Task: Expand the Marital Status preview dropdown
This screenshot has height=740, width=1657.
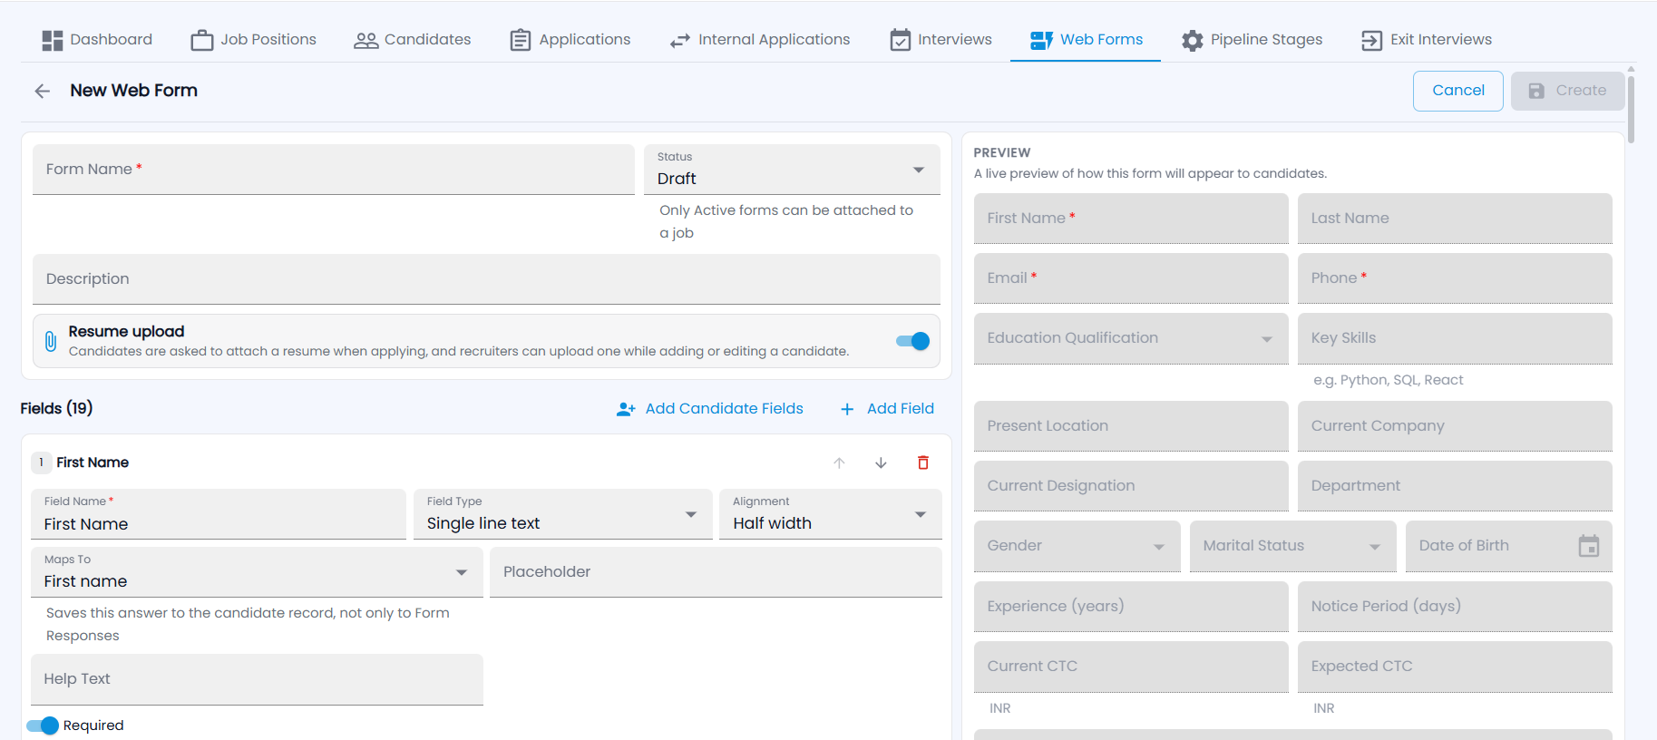Action: pyautogui.click(x=1293, y=546)
